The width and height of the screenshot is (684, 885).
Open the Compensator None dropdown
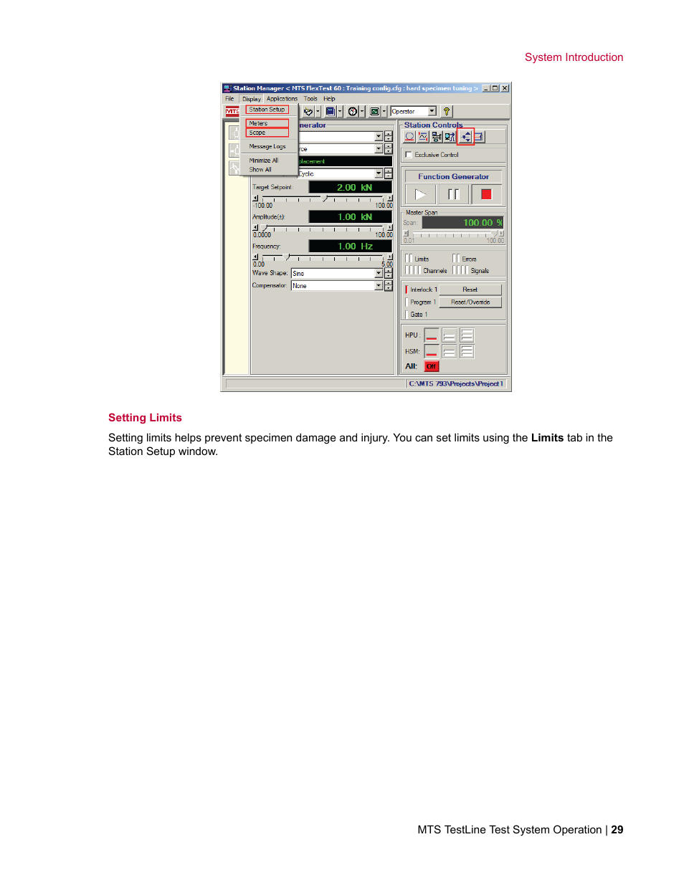point(379,285)
